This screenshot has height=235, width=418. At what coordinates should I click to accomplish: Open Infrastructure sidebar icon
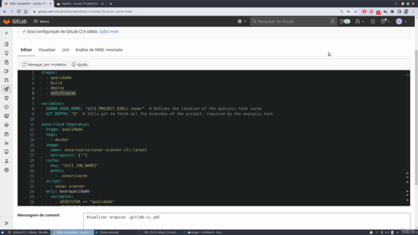(7, 125)
